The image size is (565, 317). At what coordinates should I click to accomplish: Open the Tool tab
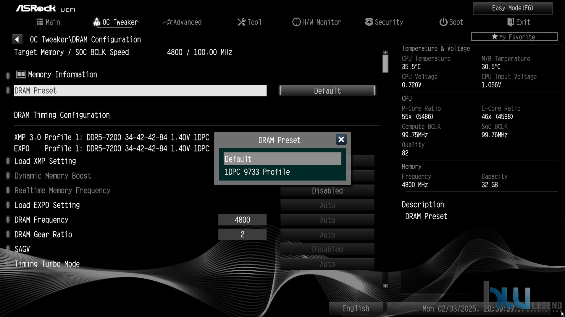click(249, 22)
